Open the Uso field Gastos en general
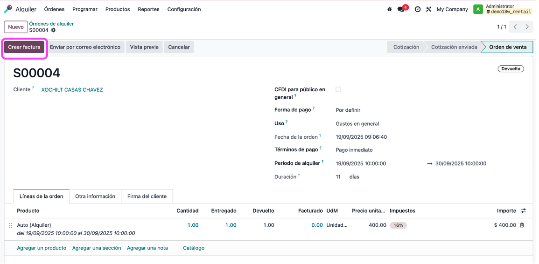Screen dimensions: 539x264 coord(357,124)
